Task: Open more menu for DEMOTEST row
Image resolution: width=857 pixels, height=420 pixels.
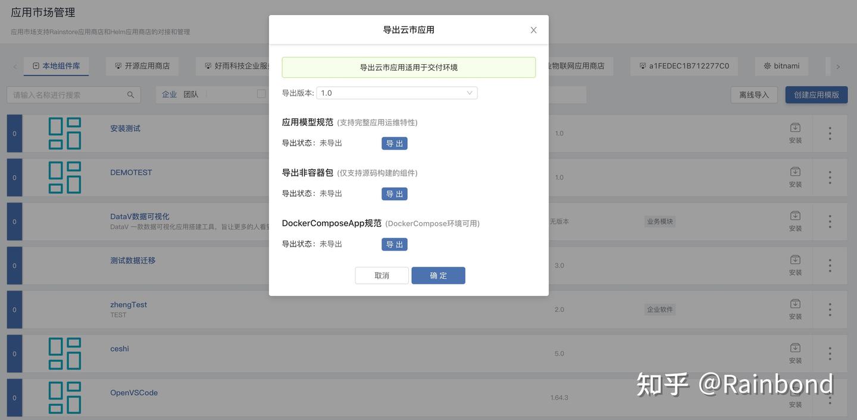Action: coord(830,177)
